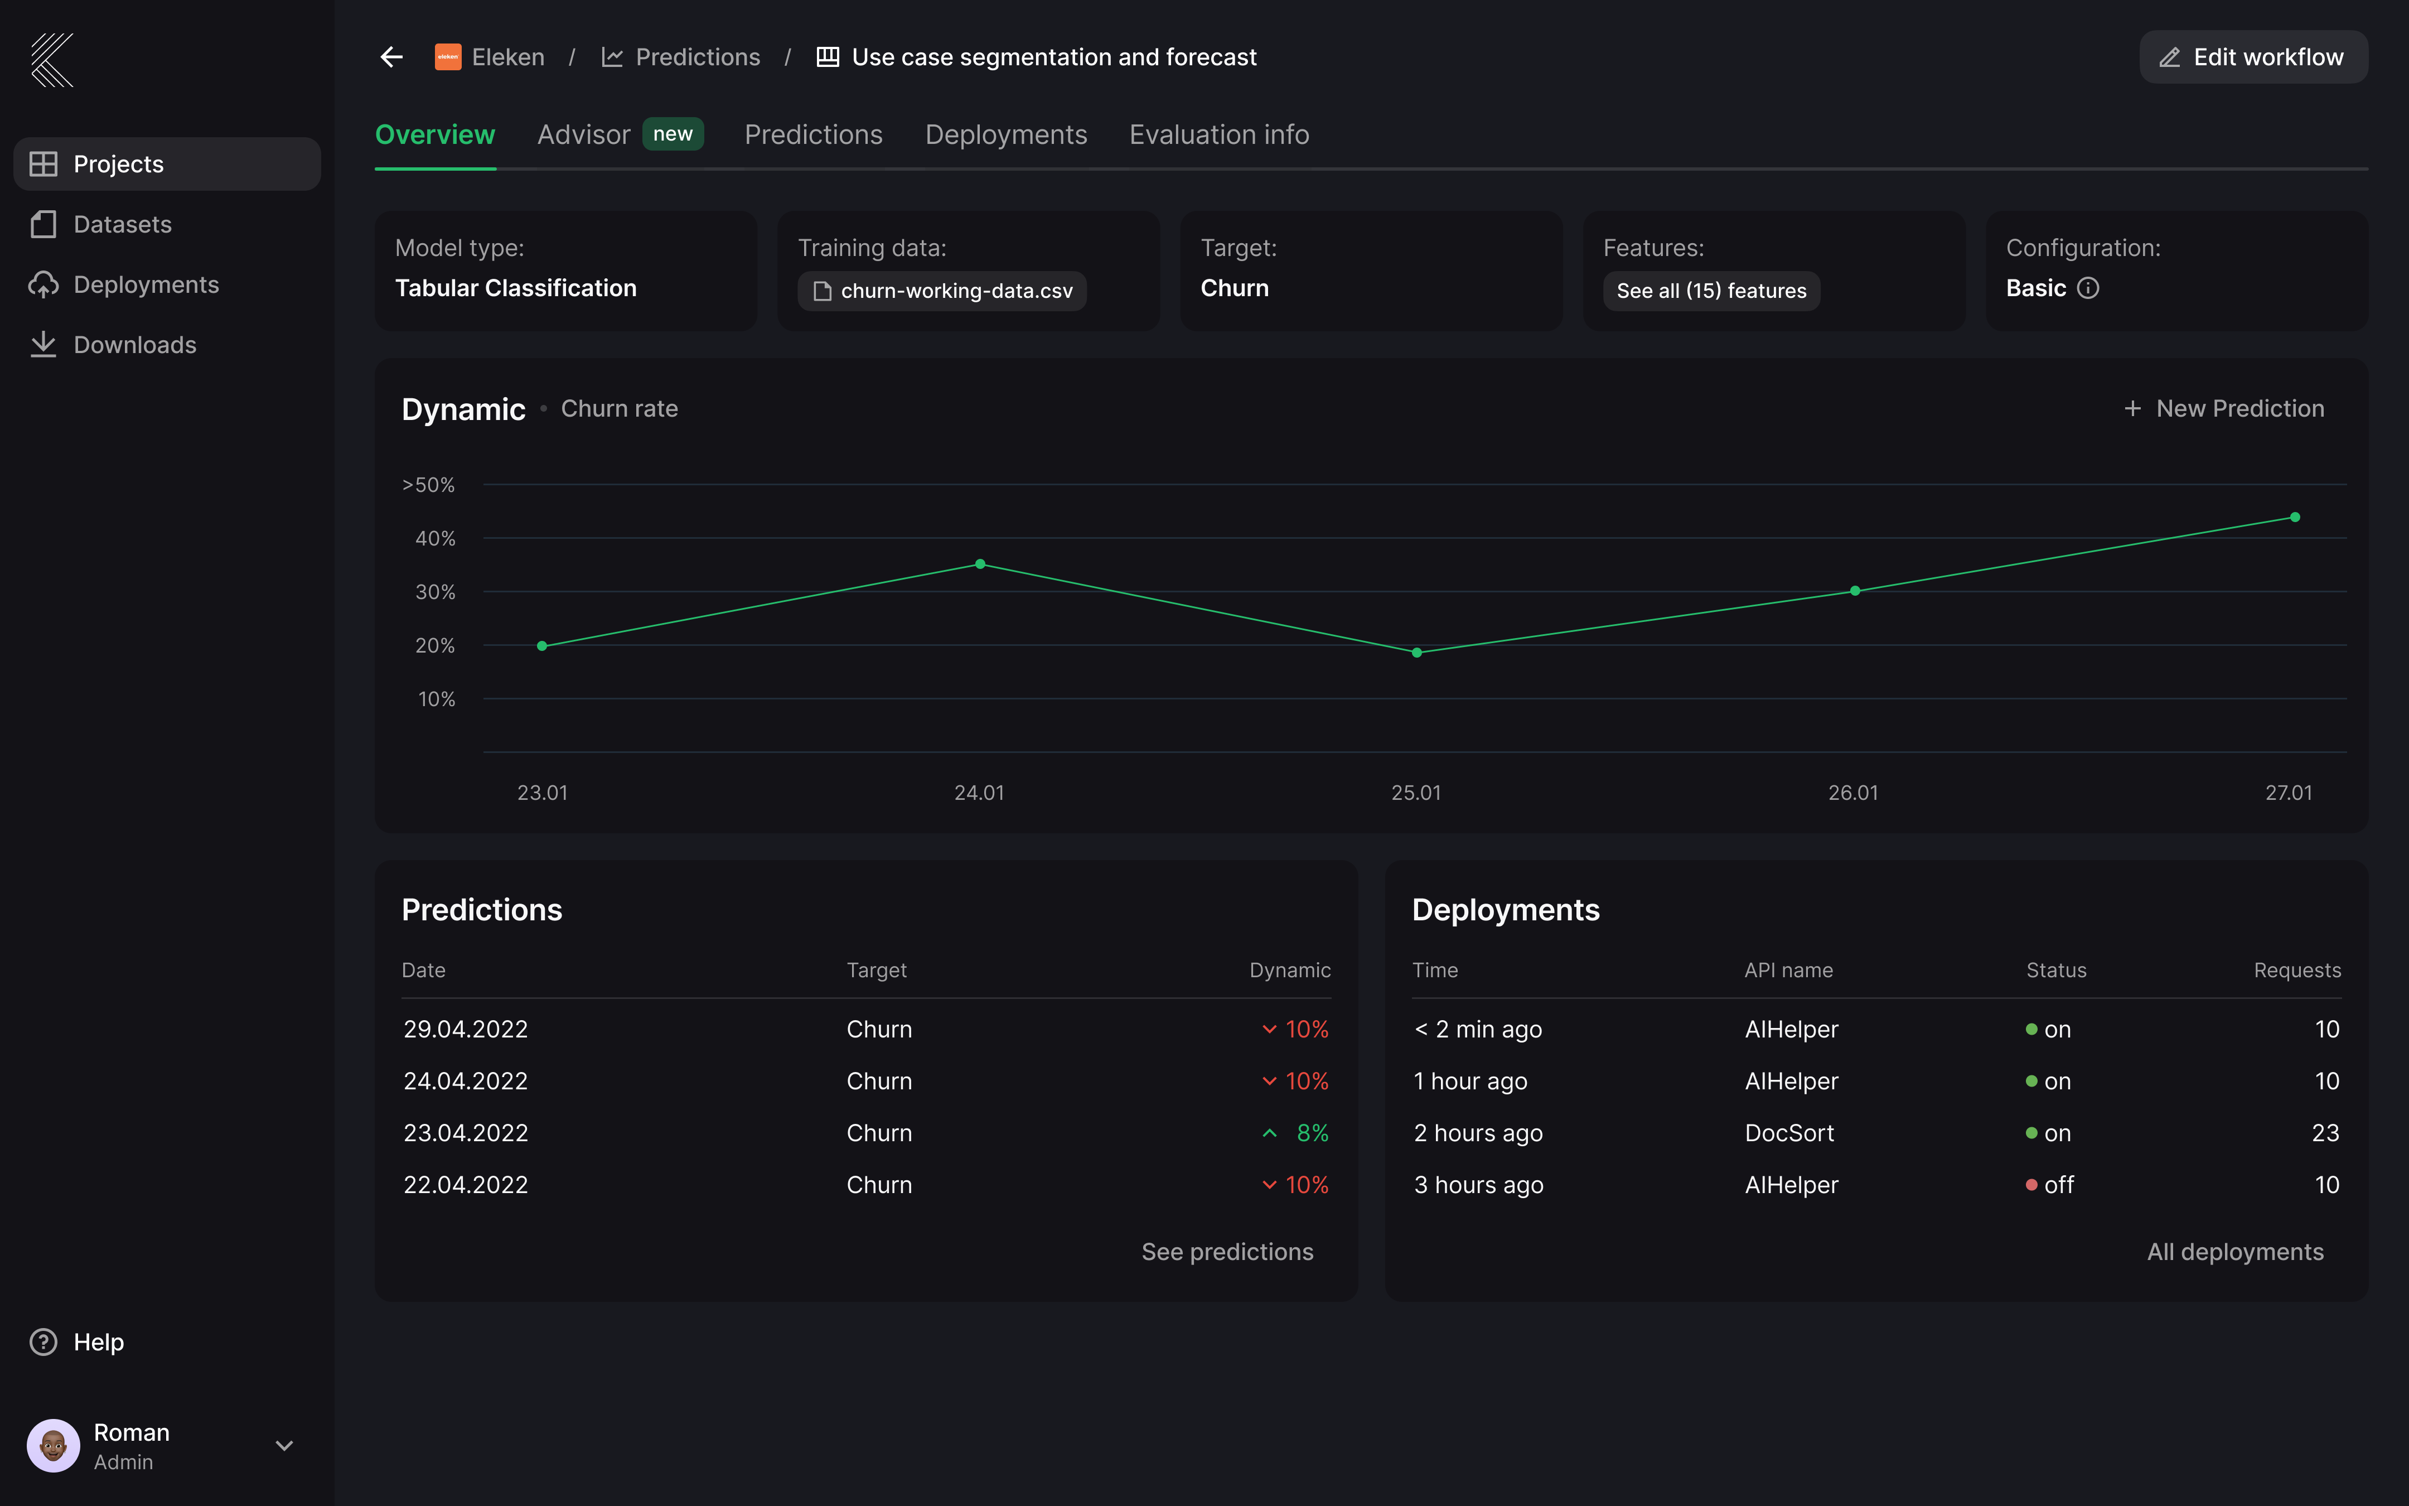2409x1506 pixels.
Task: Click the app logo in top left corner
Action: (53, 60)
